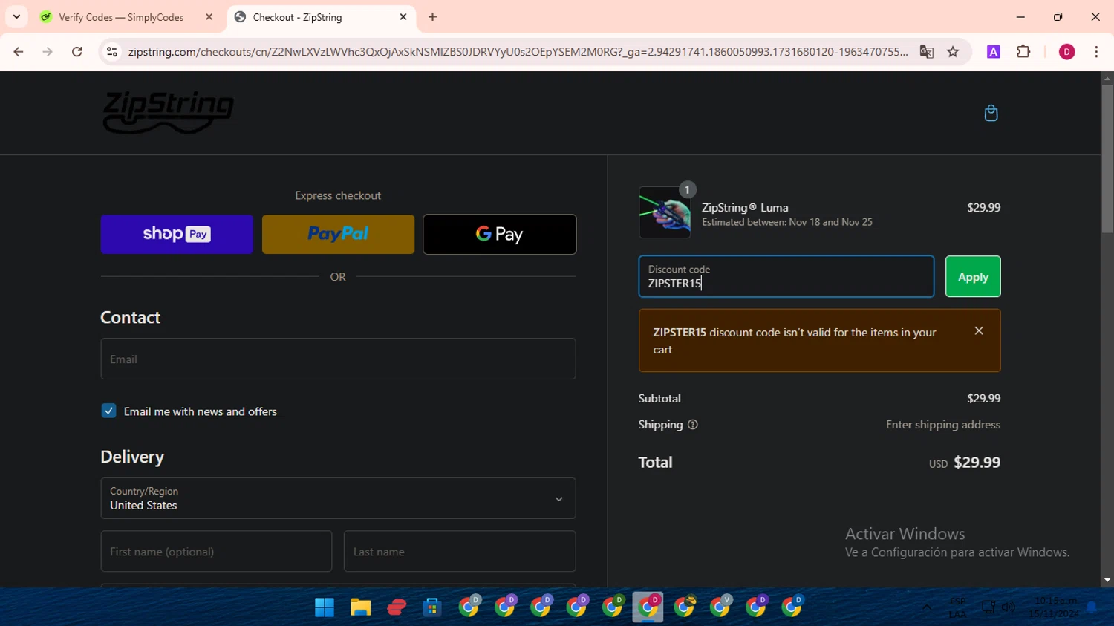Viewport: 1114px width, 626px height.
Task: Click the ZipString Luma product thumbnail
Action: [665, 212]
